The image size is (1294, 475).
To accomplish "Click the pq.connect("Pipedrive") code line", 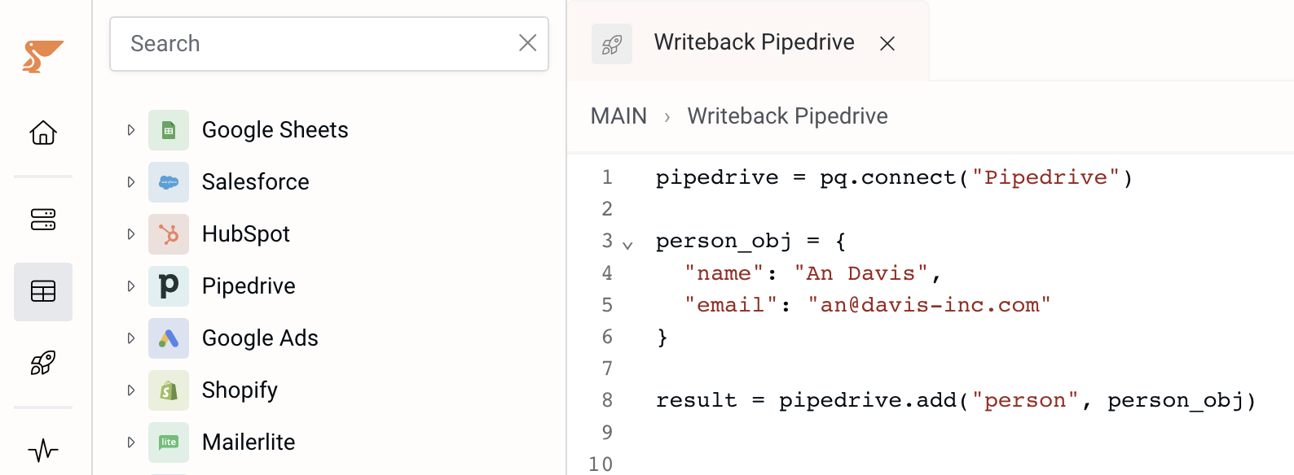I will (x=894, y=177).
